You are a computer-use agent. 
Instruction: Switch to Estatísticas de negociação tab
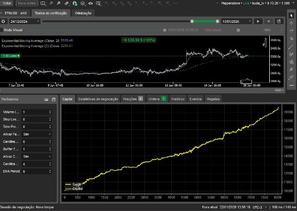click(x=98, y=99)
